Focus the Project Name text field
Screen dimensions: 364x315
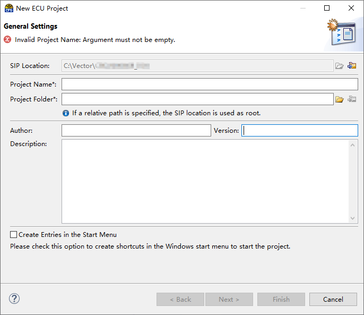coord(210,84)
